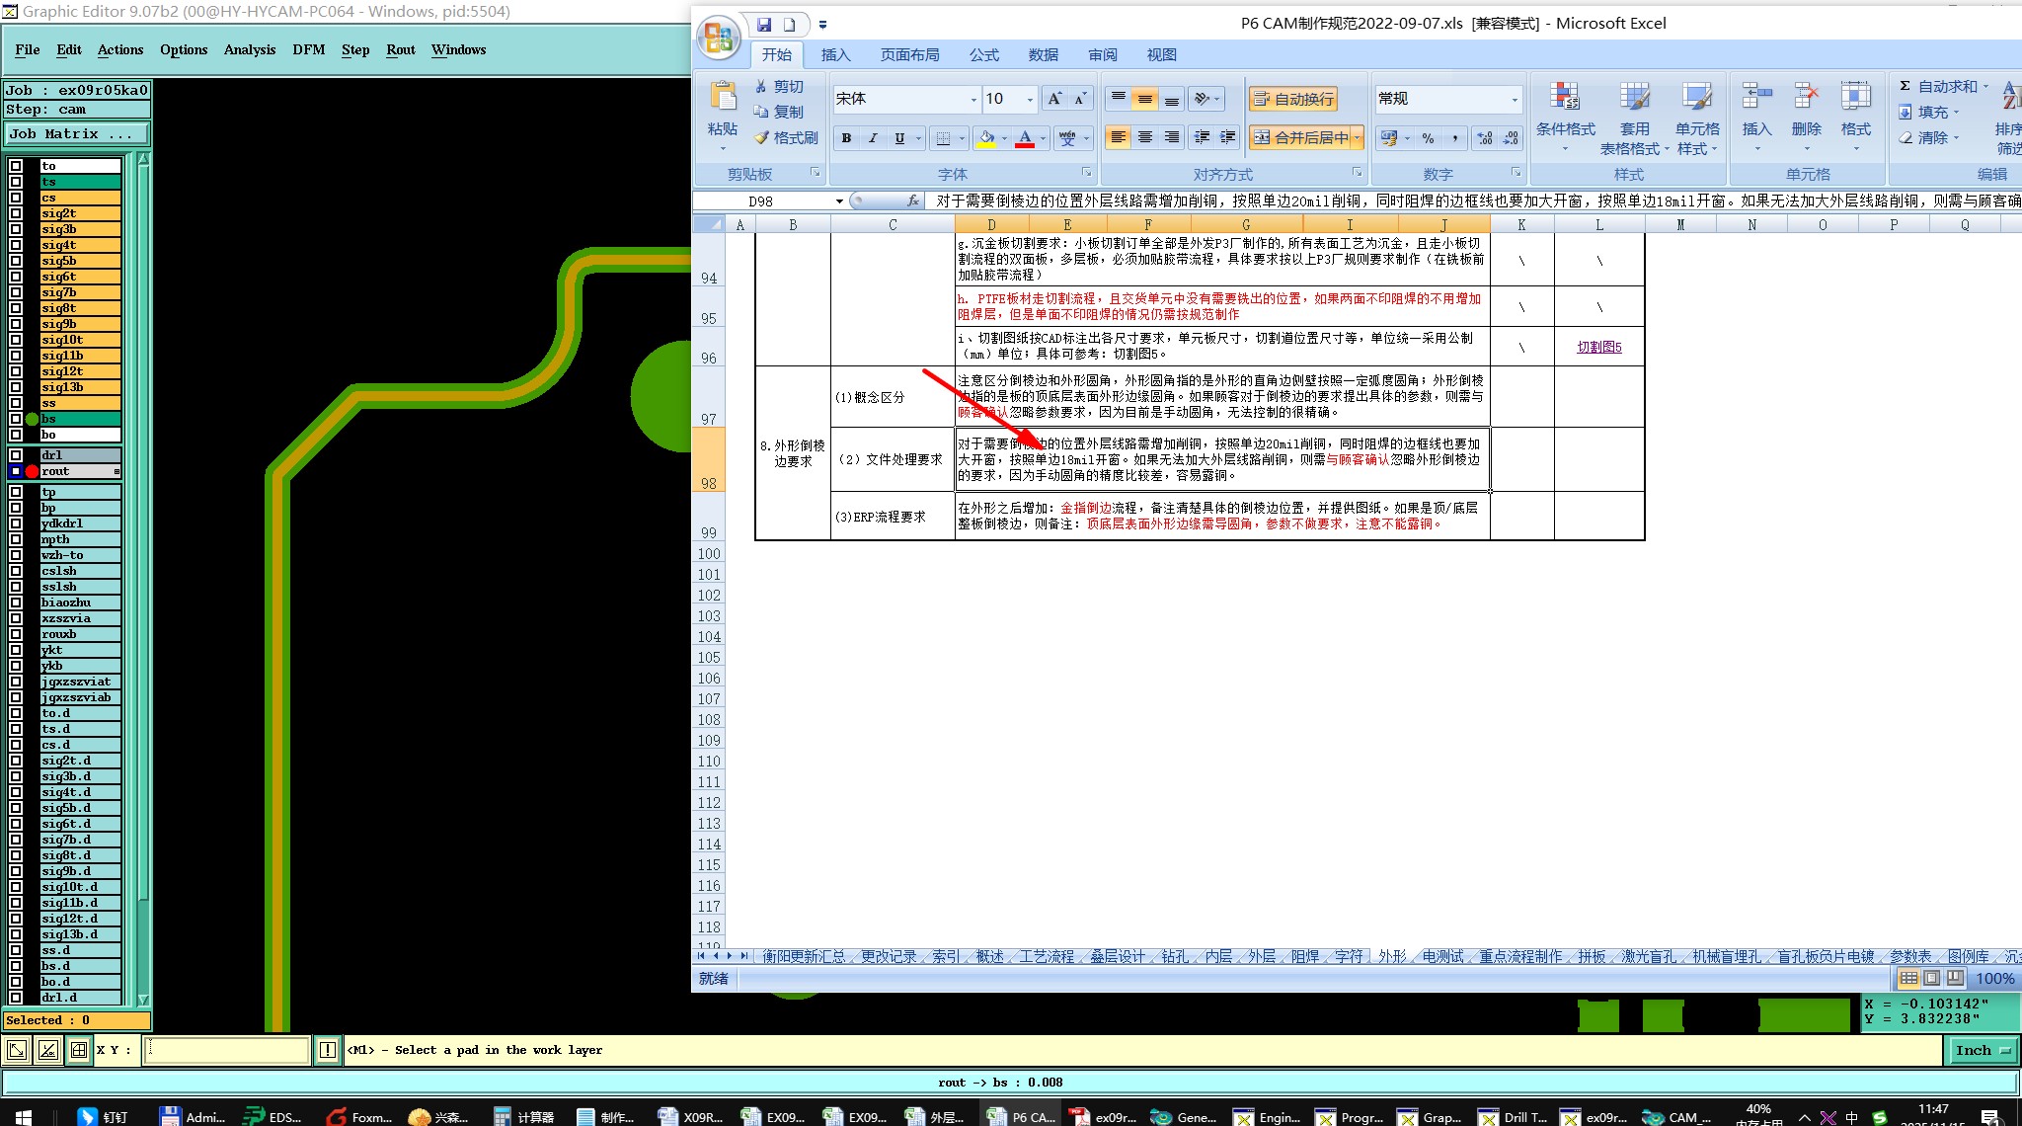Switch to the 钻孔 sheet tab
The image size is (2022, 1126).
tap(1174, 956)
